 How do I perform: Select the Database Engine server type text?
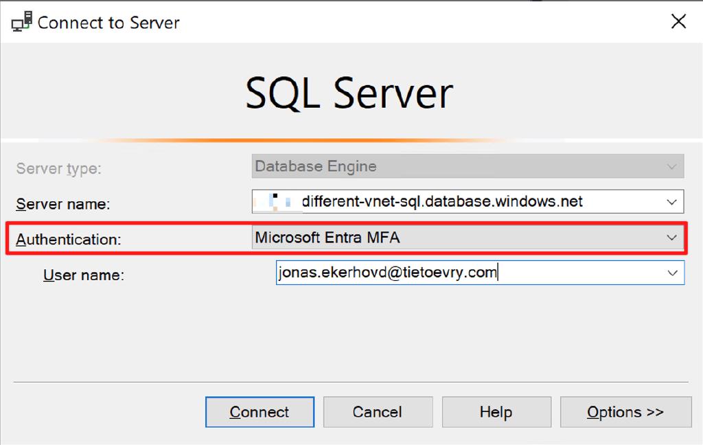[315, 166]
